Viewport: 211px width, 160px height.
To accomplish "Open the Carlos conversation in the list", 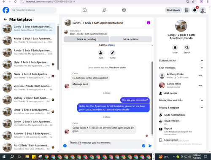I will tap(28, 28).
